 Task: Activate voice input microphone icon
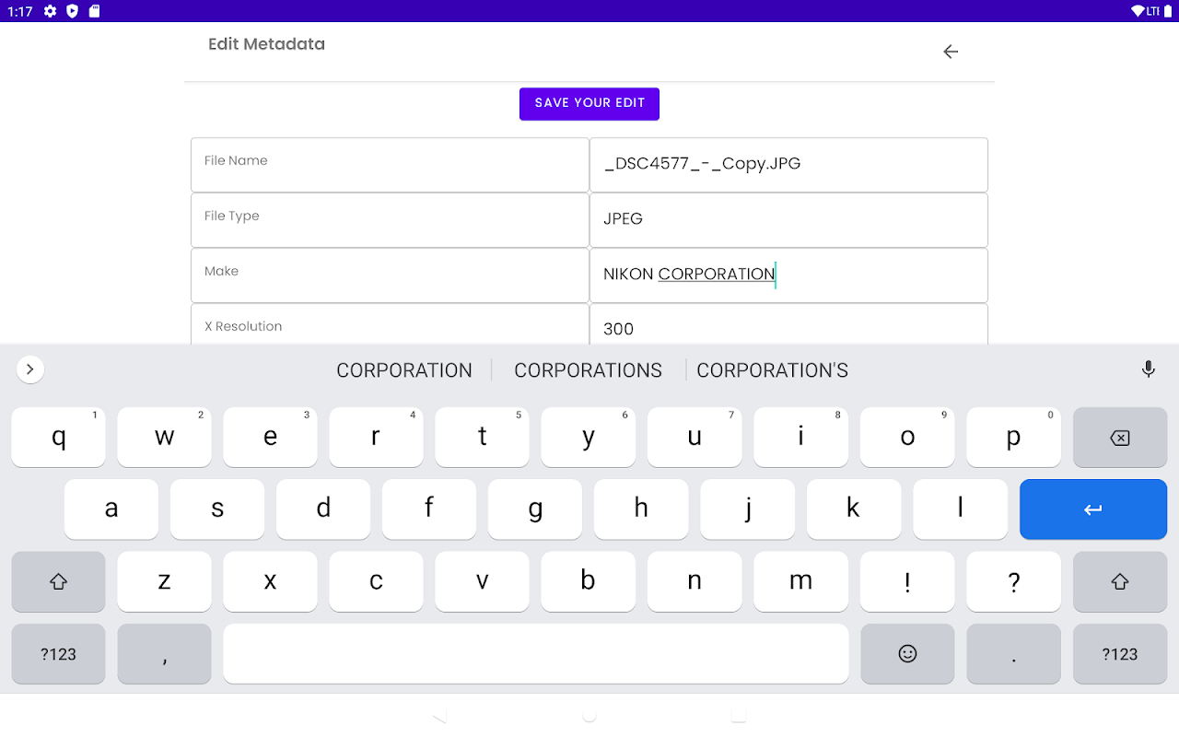1149,369
